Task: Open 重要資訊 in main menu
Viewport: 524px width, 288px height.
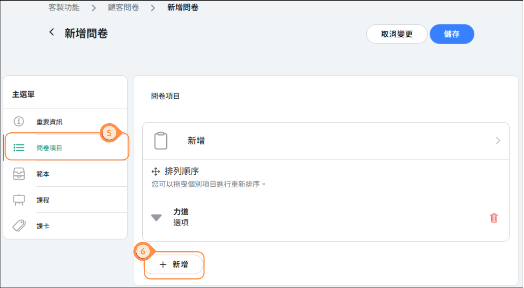Action: tap(49, 122)
